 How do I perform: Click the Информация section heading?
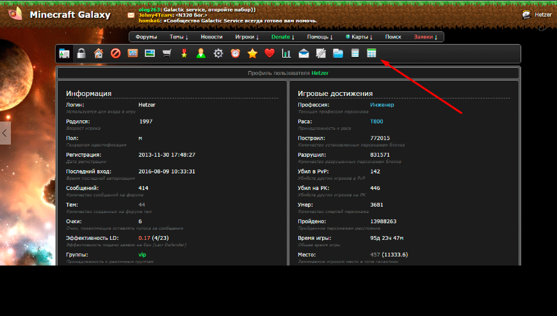coord(88,93)
